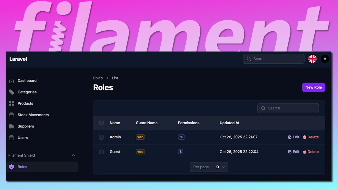Edit the Admin role
Screen dimensions: 338x190
click(294, 137)
